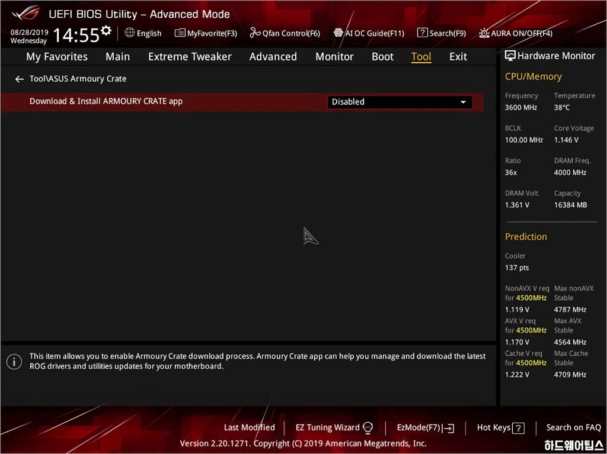The image size is (607, 454).
Task: Click the 1.146 V core voltage value
Action: (x=566, y=140)
